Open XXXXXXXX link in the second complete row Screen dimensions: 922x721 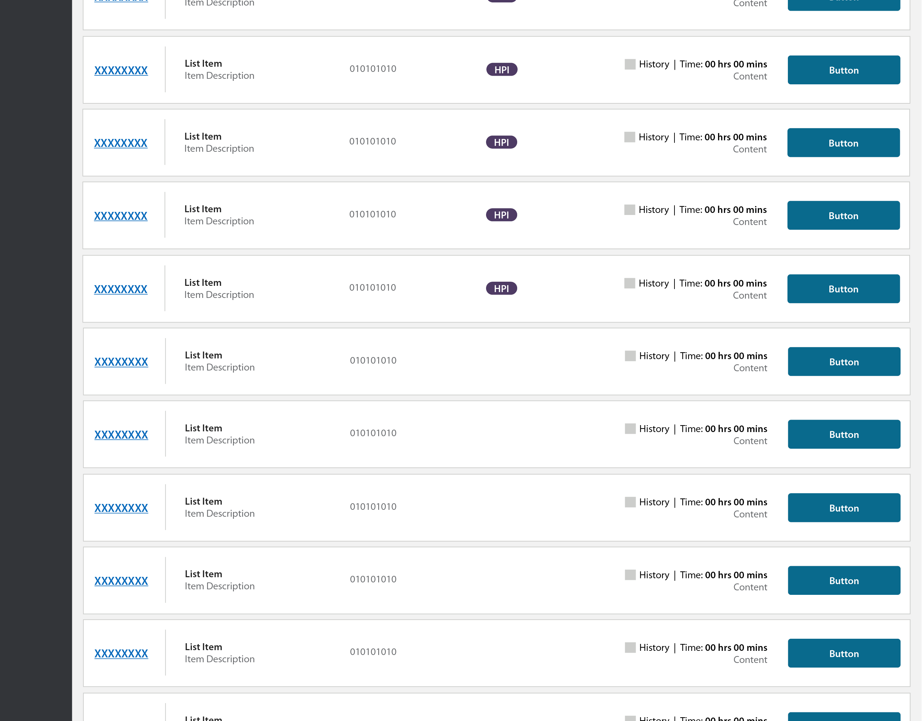[120, 143]
